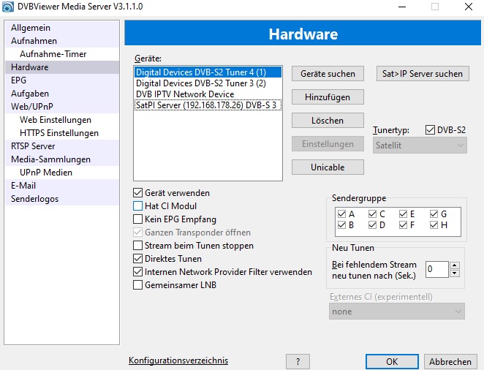The height and width of the screenshot is (370, 484).
Task: Click the Hinzufügen button
Action: (328, 97)
